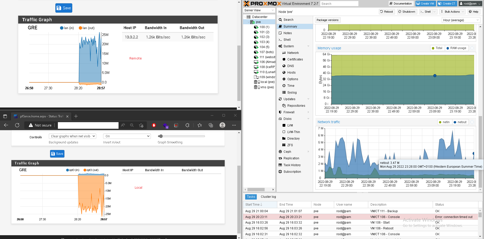Open the Notes menu item
484x239 pixels.
point(295,33)
